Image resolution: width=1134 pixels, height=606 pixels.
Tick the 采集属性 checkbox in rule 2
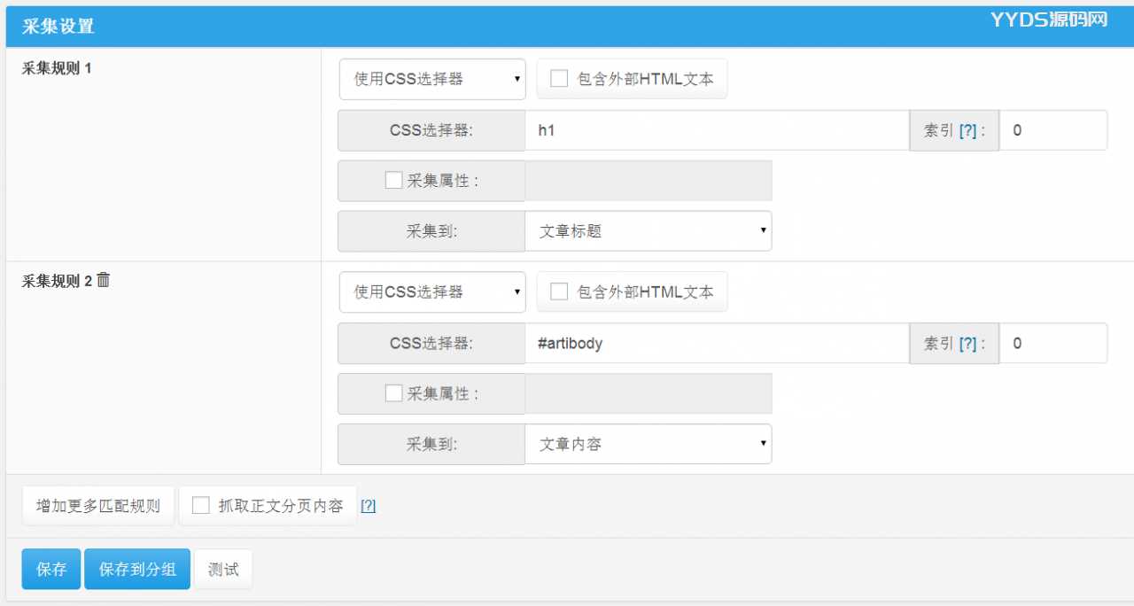[x=393, y=392]
